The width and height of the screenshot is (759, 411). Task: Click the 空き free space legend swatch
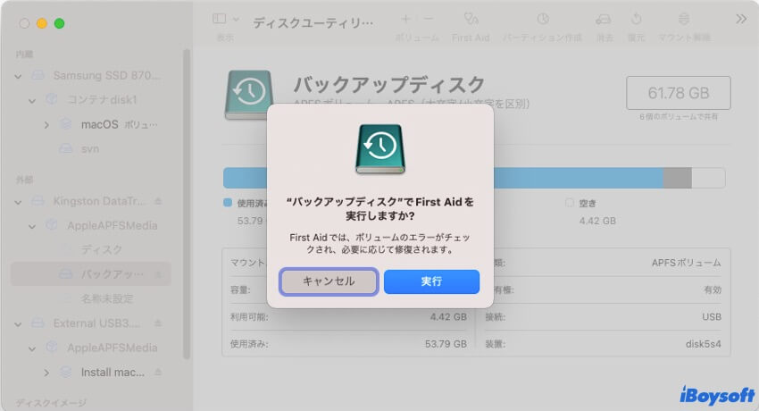coord(570,202)
